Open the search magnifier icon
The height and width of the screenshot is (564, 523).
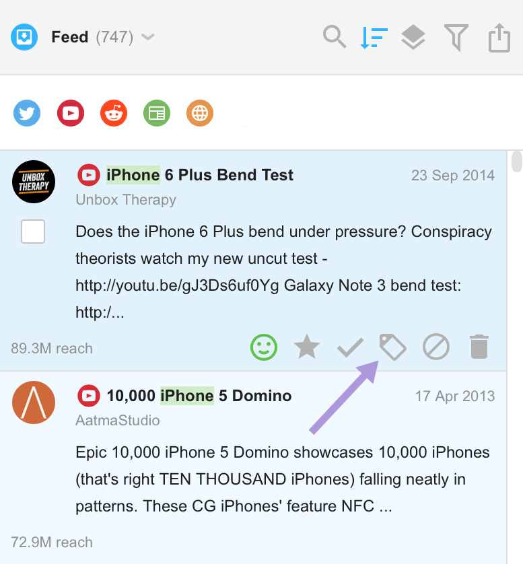tap(335, 37)
